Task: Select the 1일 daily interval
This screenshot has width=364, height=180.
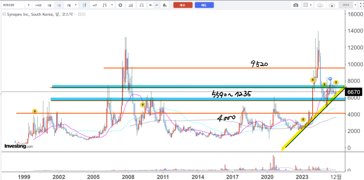Action: pos(49,5)
